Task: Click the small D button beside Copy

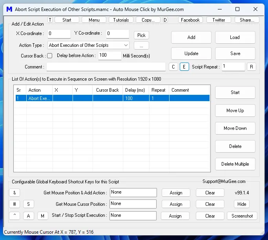Action: pos(165,20)
